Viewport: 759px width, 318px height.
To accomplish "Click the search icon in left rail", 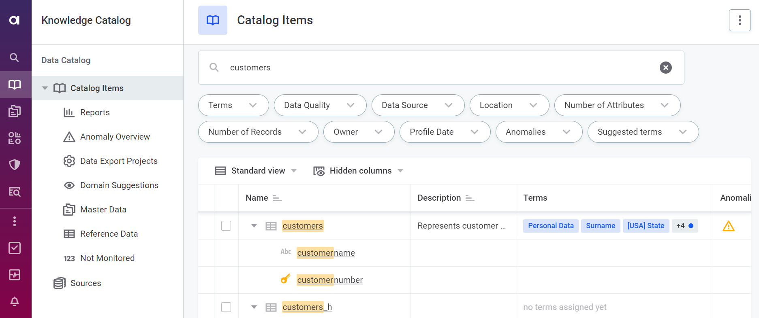I will point(15,57).
